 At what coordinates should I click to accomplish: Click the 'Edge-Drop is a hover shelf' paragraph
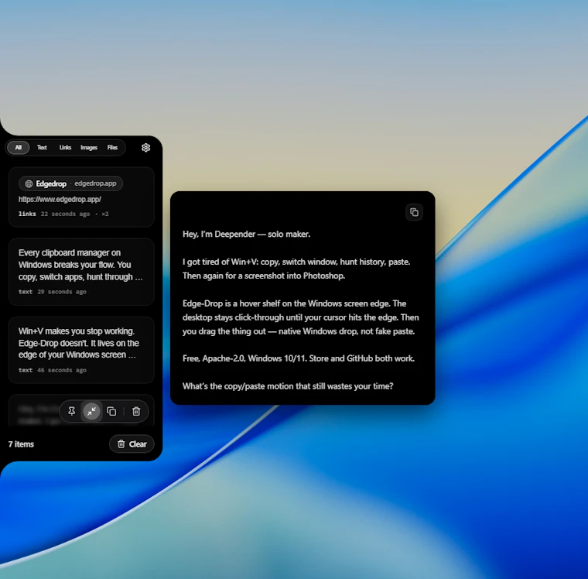[x=301, y=317]
